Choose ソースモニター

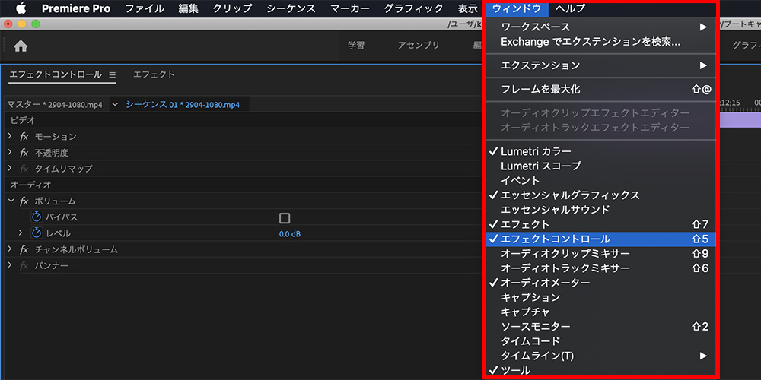pos(602,327)
